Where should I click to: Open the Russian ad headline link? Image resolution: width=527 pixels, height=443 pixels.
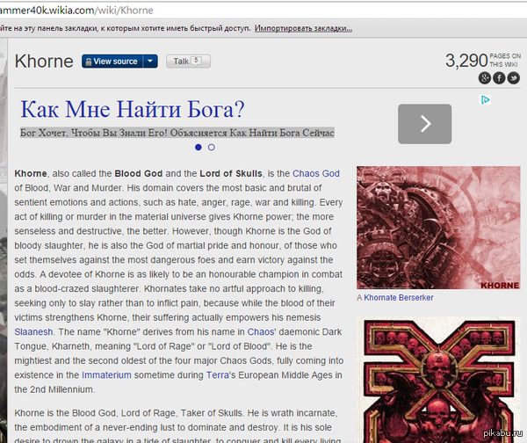pyautogui.click(x=132, y=111)
